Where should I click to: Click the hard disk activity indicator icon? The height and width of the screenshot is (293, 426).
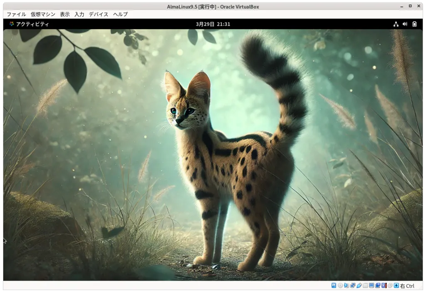click(333, 286)
